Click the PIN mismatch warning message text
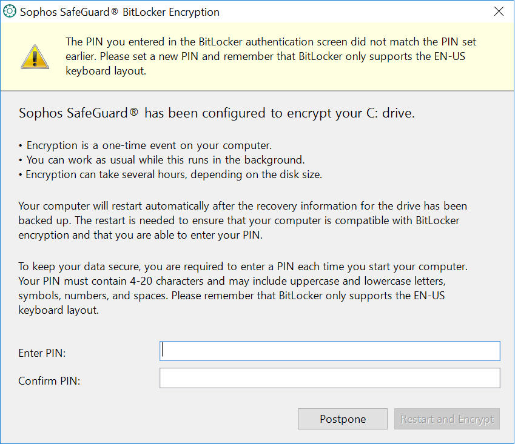This screenshot has width=515, height=444. pos(271,56)
